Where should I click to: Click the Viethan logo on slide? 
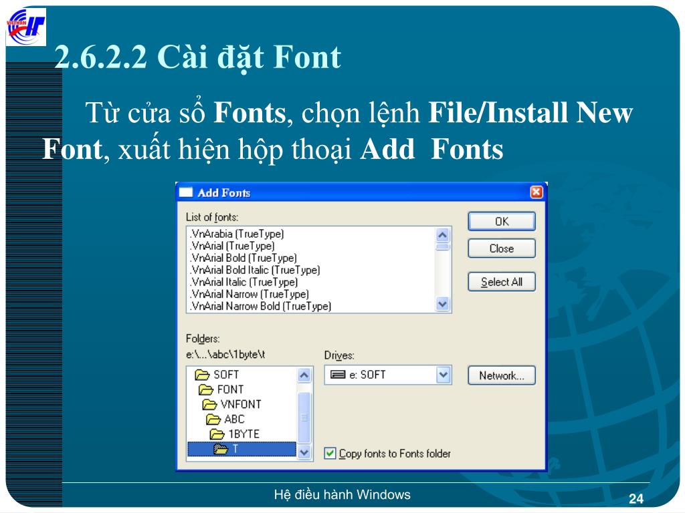[26, 27]
